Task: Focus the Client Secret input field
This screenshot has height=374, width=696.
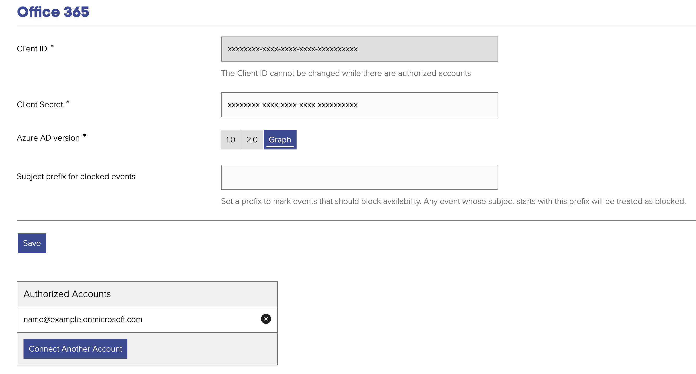Action: (359, 105)
